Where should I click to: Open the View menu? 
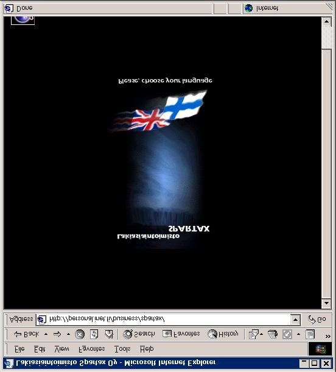point(61,349)
